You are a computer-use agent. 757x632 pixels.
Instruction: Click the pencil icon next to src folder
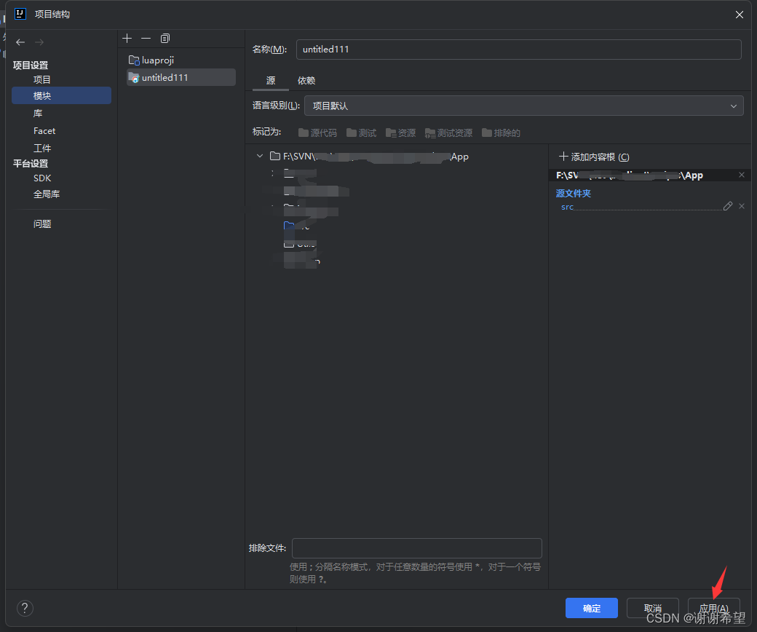coord(727,206)
